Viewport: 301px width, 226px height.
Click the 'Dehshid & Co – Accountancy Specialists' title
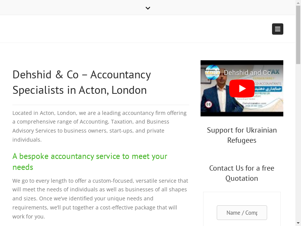(82, 82)
